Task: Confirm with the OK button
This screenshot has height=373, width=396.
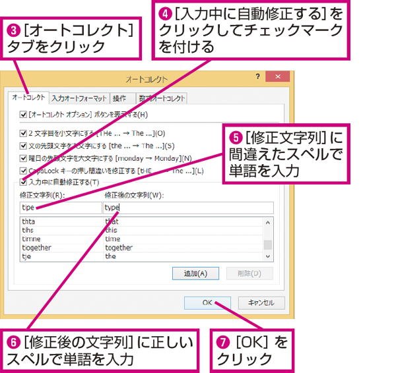Action: pyautogui.click(x=207, y=302)
